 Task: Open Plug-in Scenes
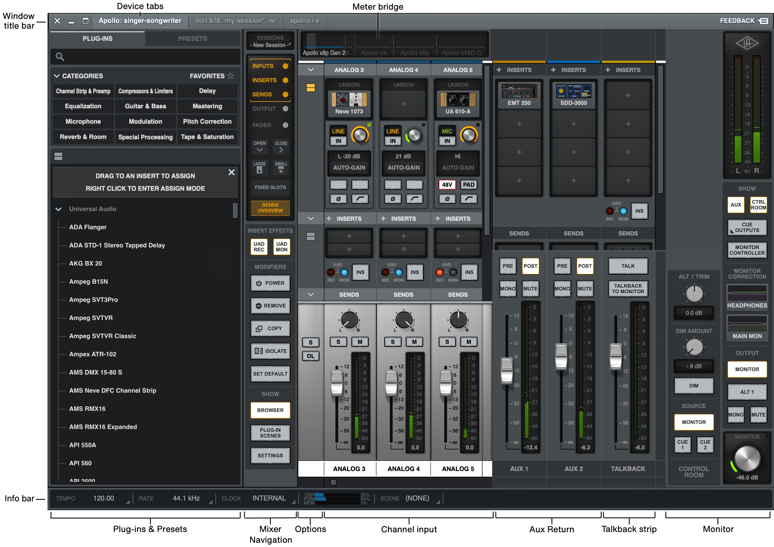click(270, 433)
